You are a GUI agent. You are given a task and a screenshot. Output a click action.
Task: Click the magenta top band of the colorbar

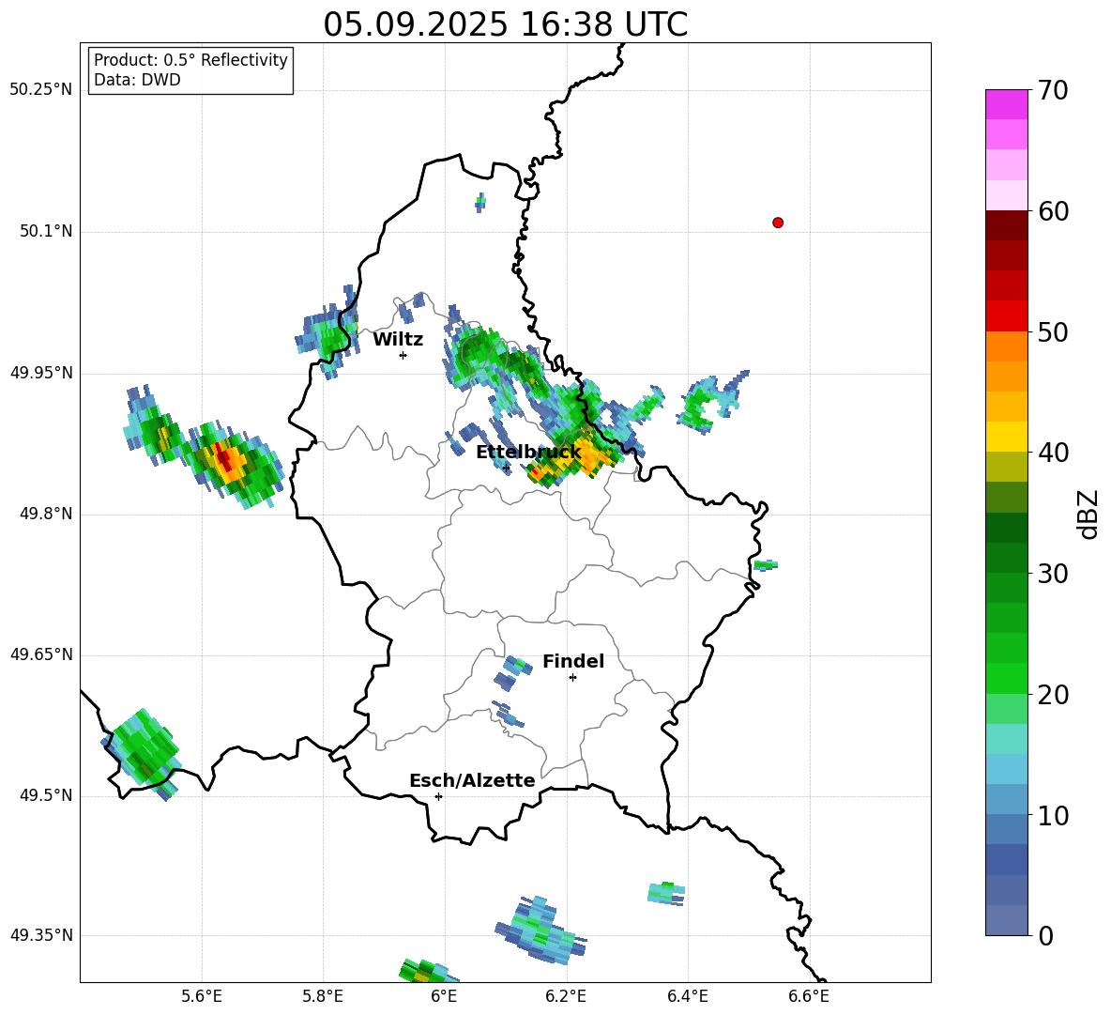pos(1006,104)
